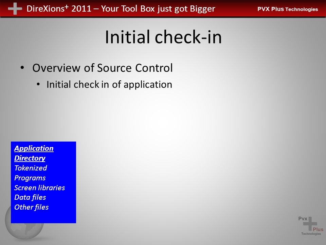Click the "Programs" line in the blue box
Screen dimensions: 326x245
pyautogui.click(x=30, y=178)
